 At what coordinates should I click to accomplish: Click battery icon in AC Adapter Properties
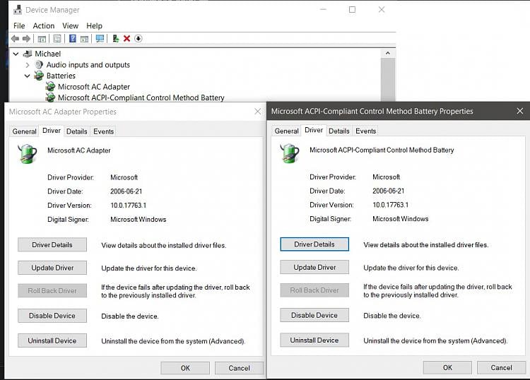click(28, 154)
